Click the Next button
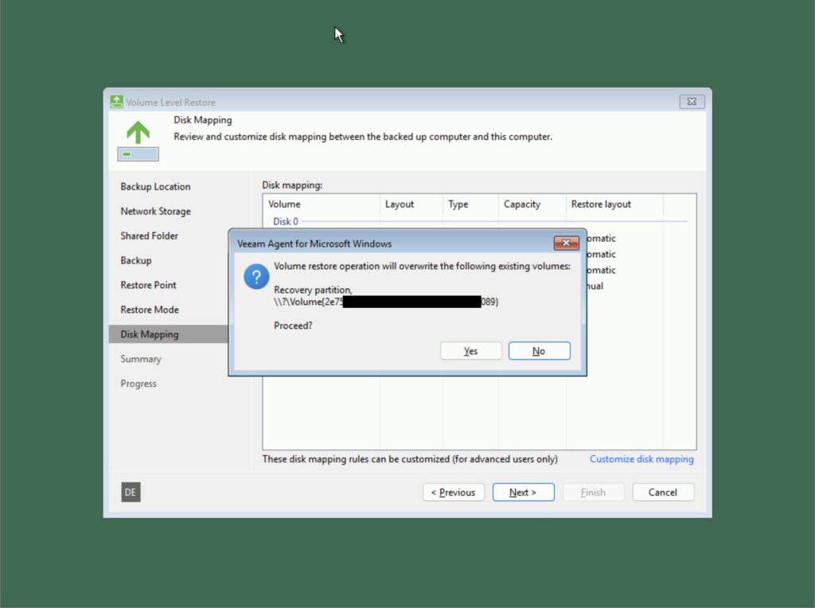This screenshot has width=815, height=608. pyautogui.click(x=523, y=492)
